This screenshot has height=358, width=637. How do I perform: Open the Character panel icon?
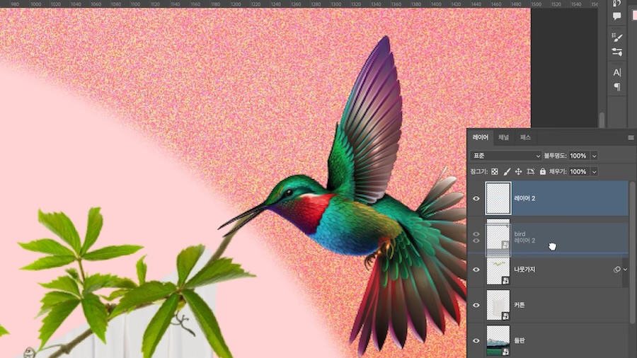617,73
